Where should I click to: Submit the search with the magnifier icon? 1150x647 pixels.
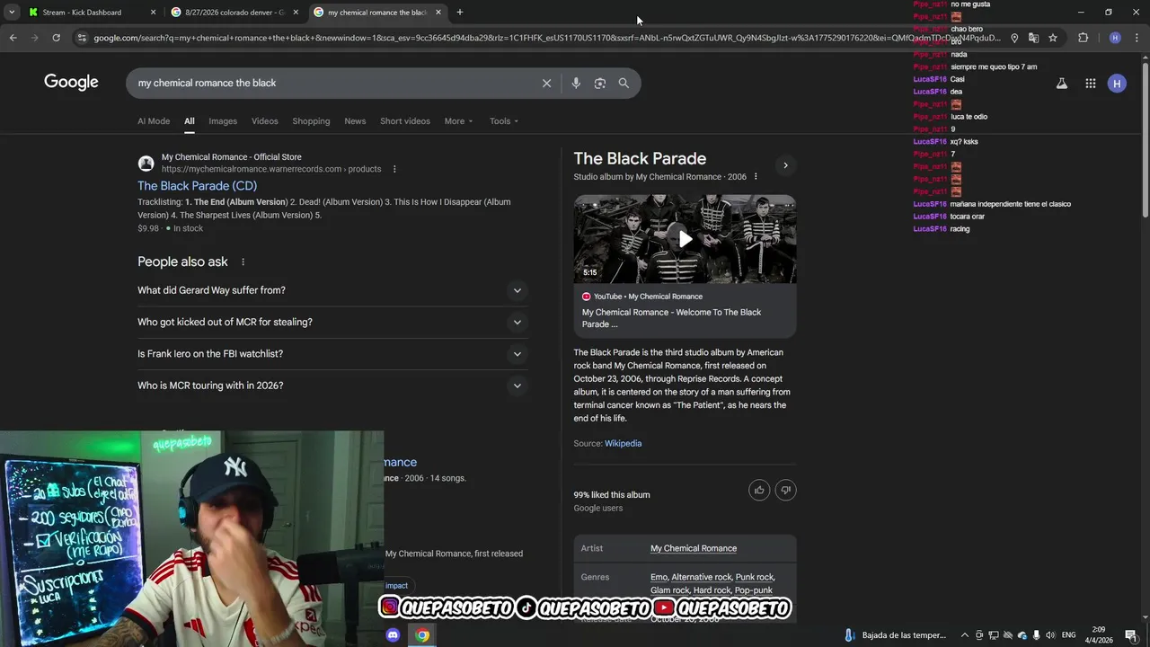point(624,83)
